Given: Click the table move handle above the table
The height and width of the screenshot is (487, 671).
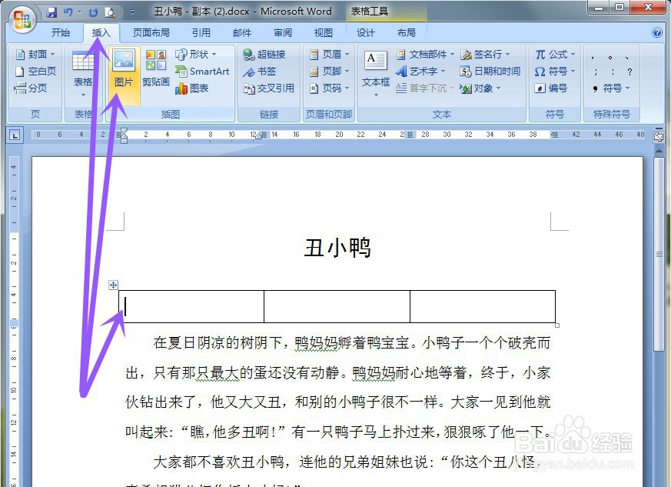Looking at the screenshot, I should pyautogui.click(x=113, y=285).
